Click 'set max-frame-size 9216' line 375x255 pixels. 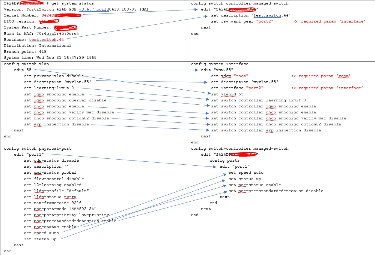coord(53,203)
